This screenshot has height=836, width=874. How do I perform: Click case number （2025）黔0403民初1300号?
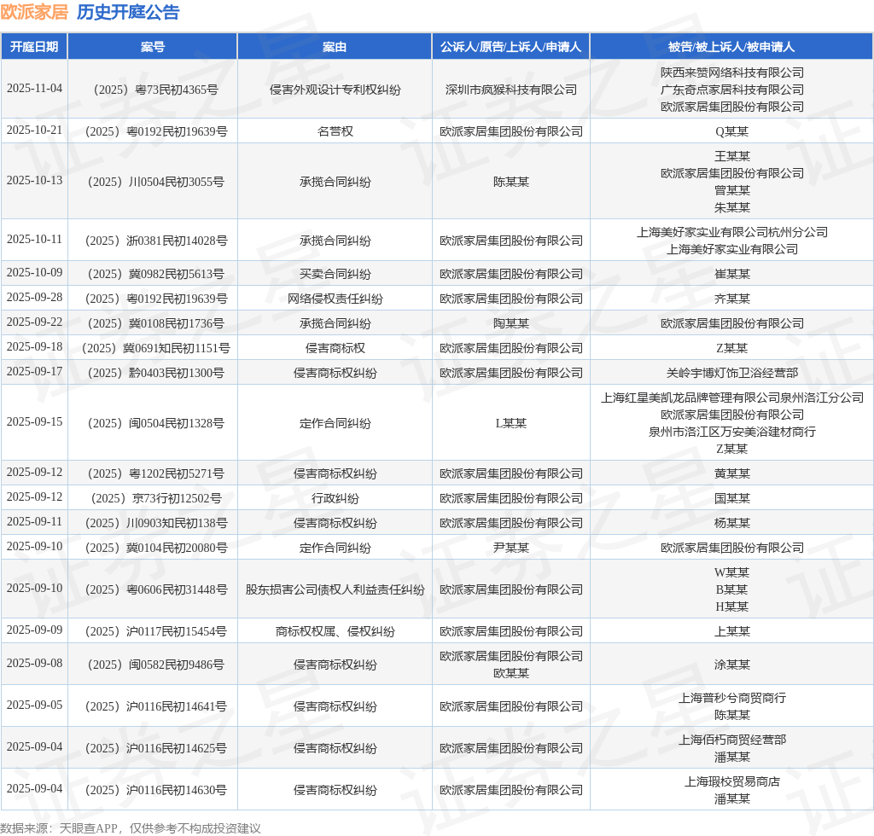tap(153, 373)
